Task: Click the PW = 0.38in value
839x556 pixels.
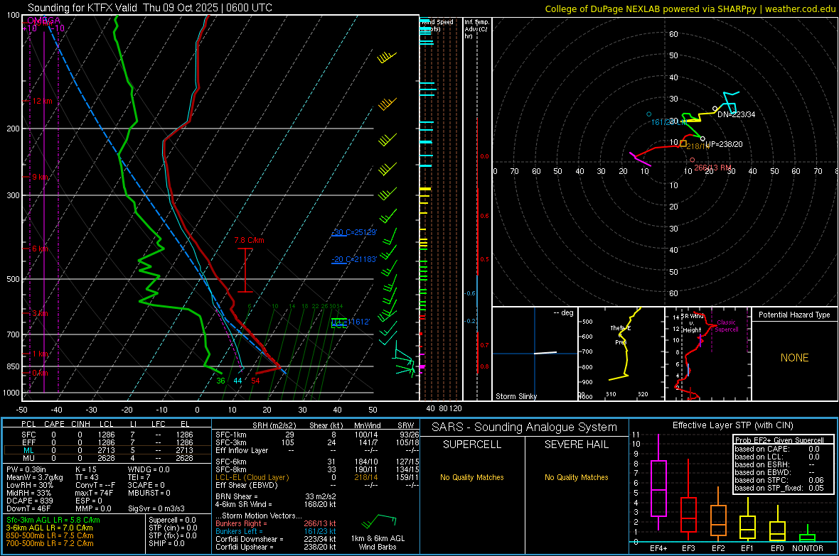Action: (x=26, y=469)
